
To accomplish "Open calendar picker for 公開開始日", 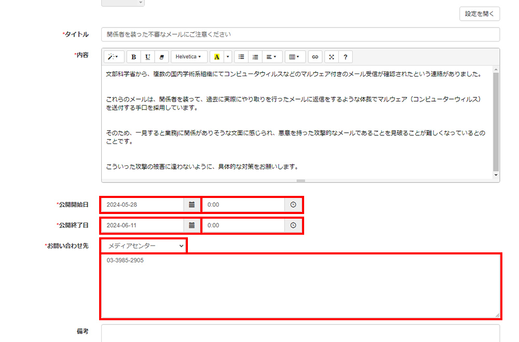I will pos(192,205).
